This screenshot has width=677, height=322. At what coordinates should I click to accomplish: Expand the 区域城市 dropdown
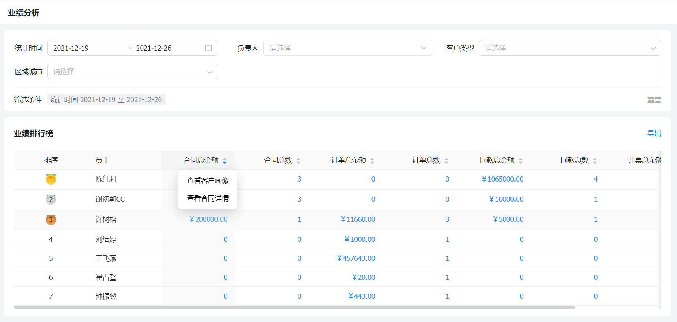click(x=132, y=71)
